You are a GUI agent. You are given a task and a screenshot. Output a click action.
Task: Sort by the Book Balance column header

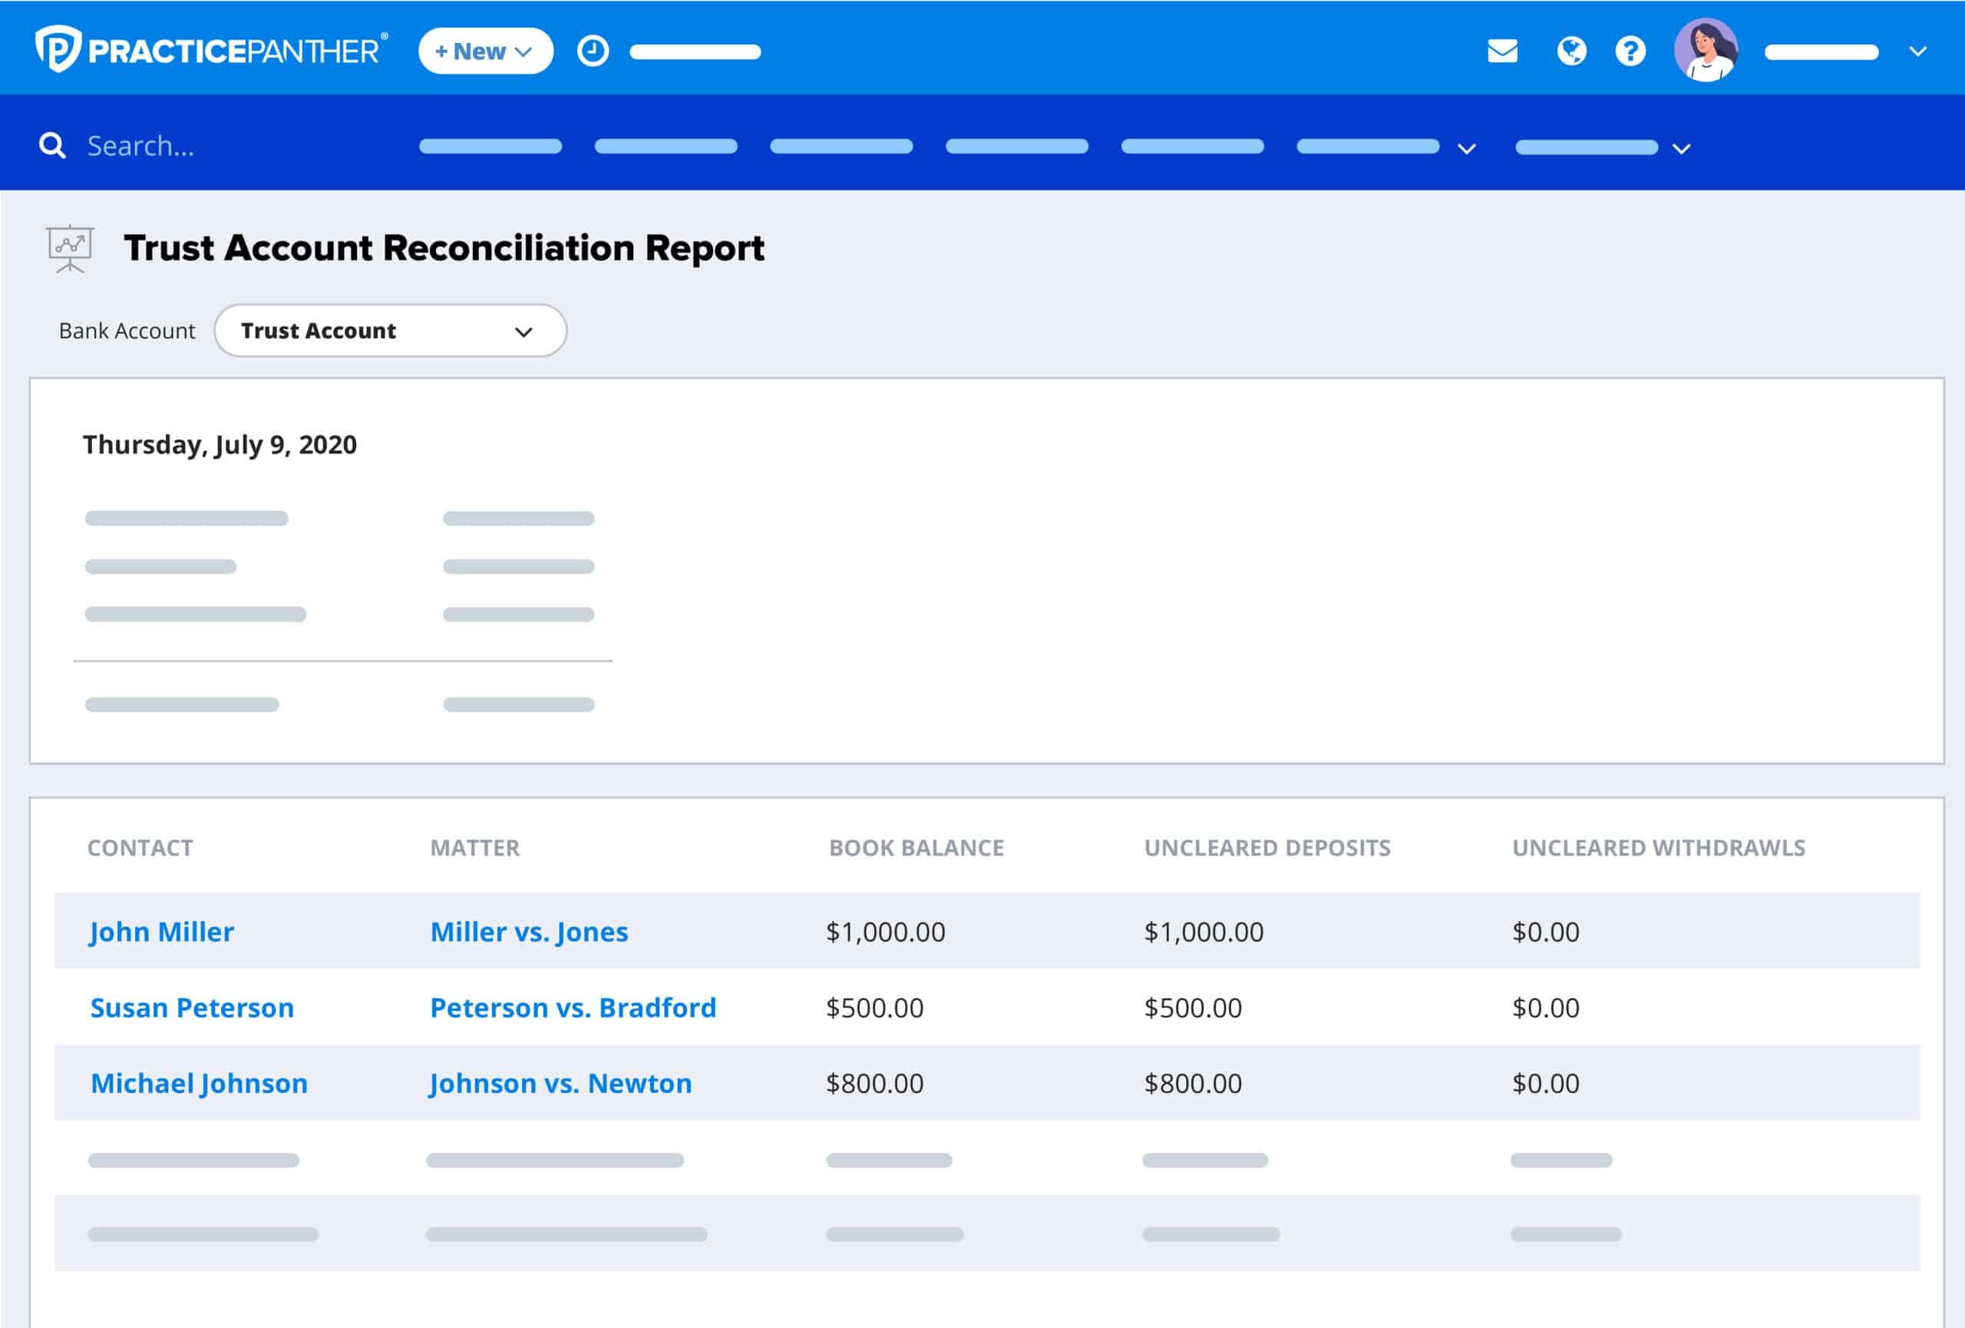coord(915,848)
